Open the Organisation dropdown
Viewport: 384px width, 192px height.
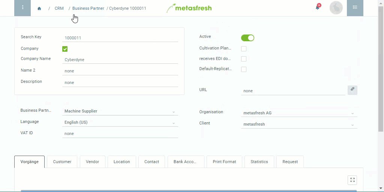coord(299,113)
